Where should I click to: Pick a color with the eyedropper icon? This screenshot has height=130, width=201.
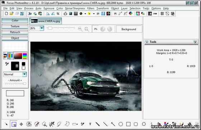click(x=7, y=64)
